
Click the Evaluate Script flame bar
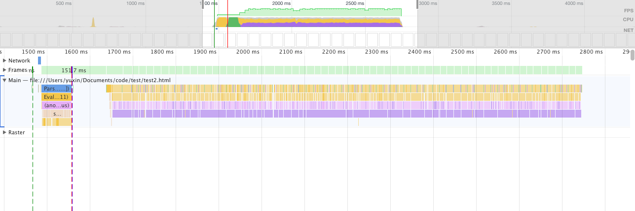56,97
